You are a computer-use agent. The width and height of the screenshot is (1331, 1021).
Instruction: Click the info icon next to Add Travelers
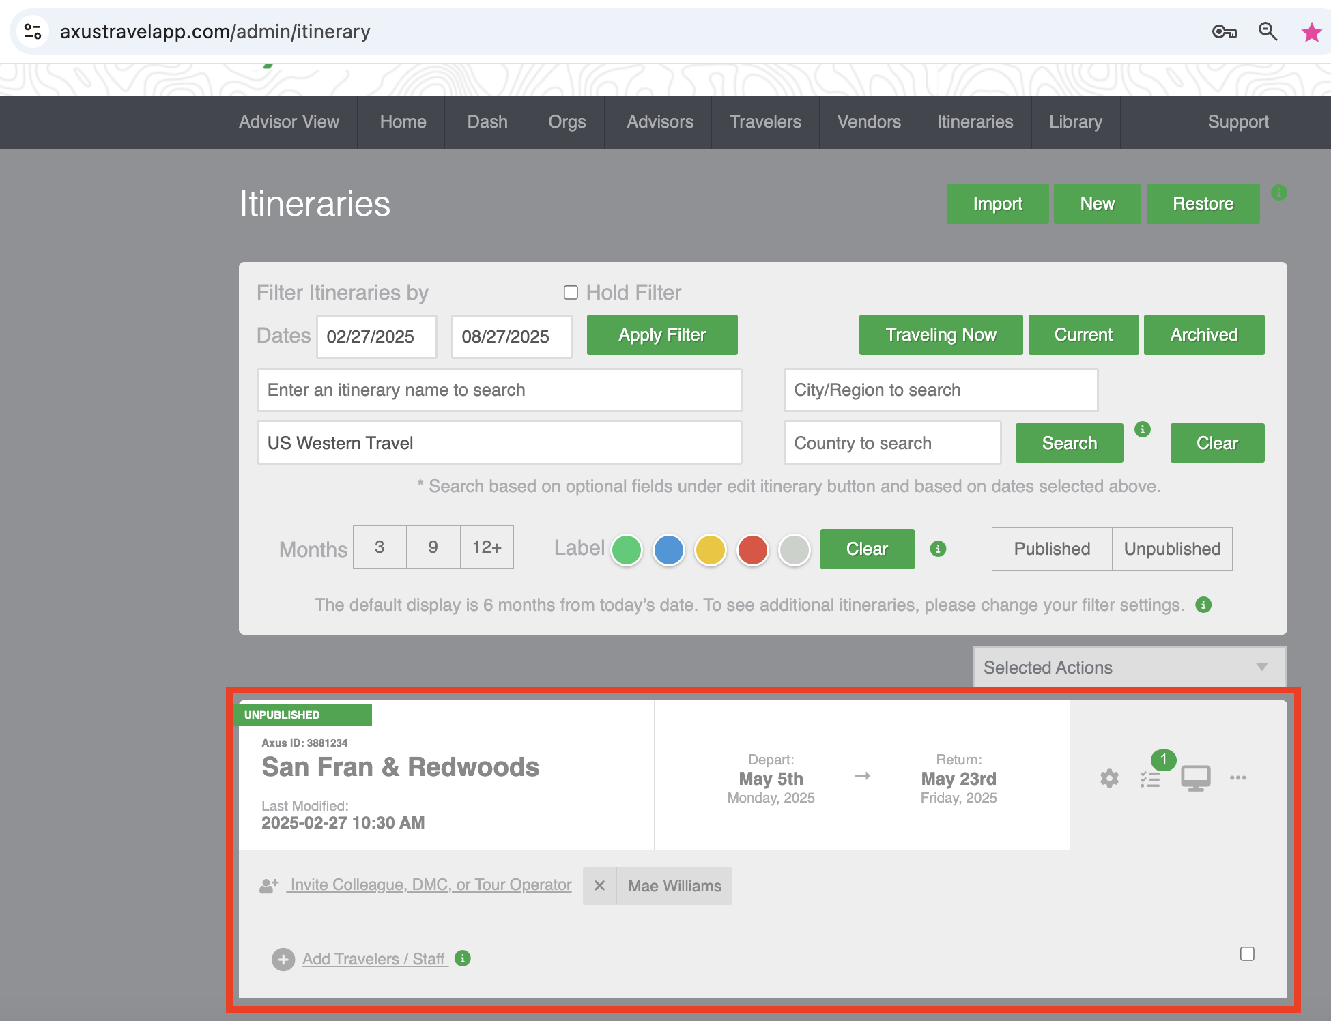point(463,958)
